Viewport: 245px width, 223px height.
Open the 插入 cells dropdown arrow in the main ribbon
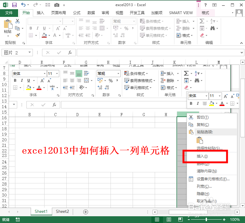click(193, 21)
